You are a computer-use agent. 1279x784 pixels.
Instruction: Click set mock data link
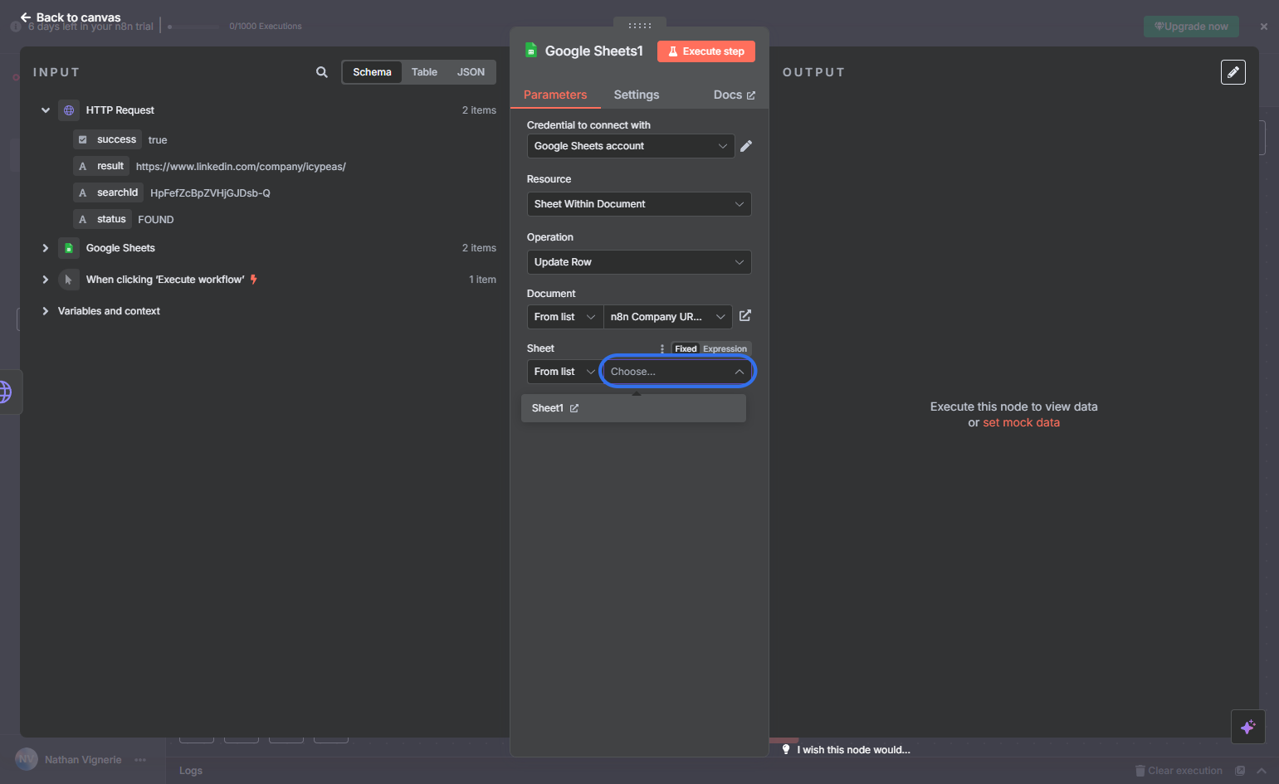tap(1021, 422)
